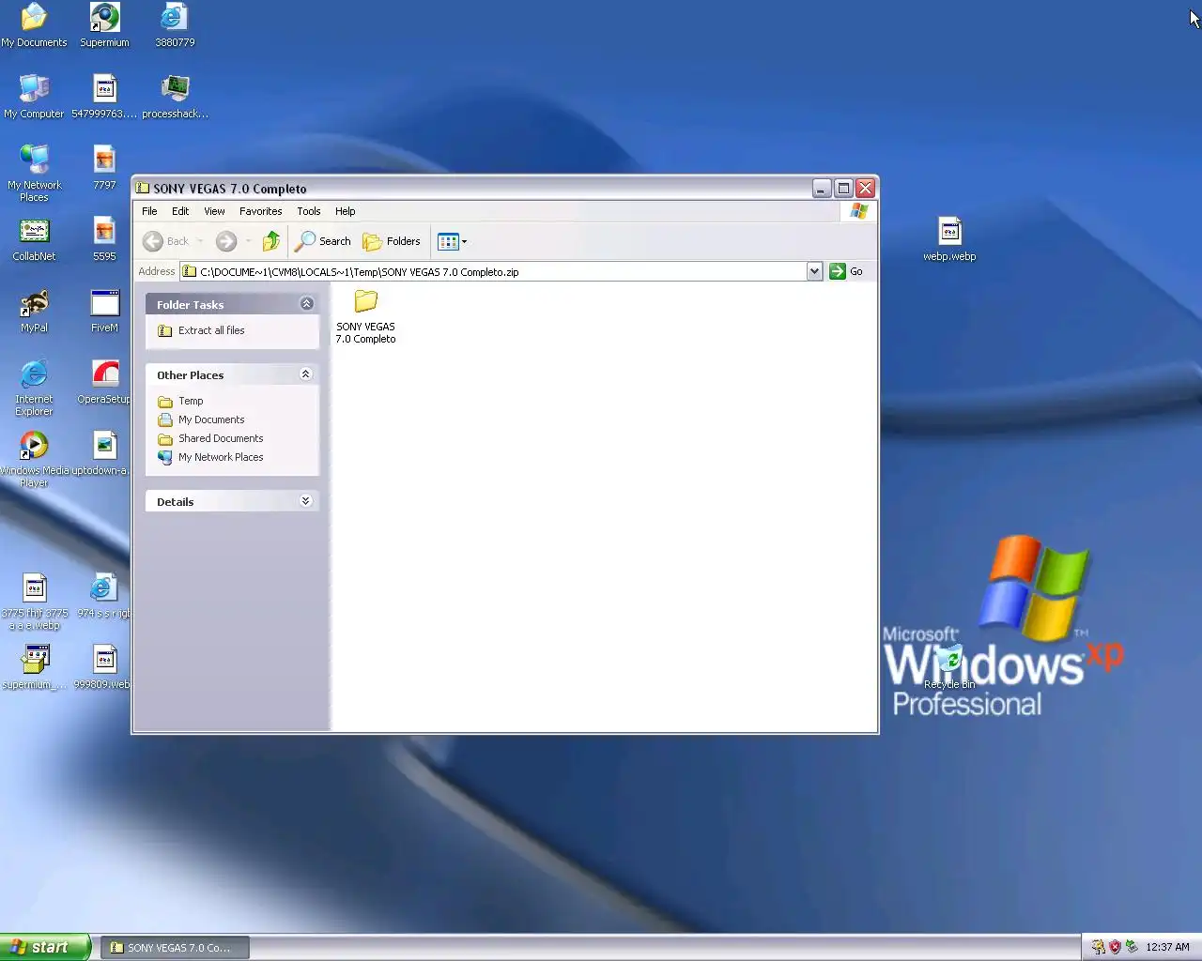Image resolution: width=1202 pixels, height=961 pixels.
Task: Open the Start menu
Action: pyautogui.click(x=45, y=947)
